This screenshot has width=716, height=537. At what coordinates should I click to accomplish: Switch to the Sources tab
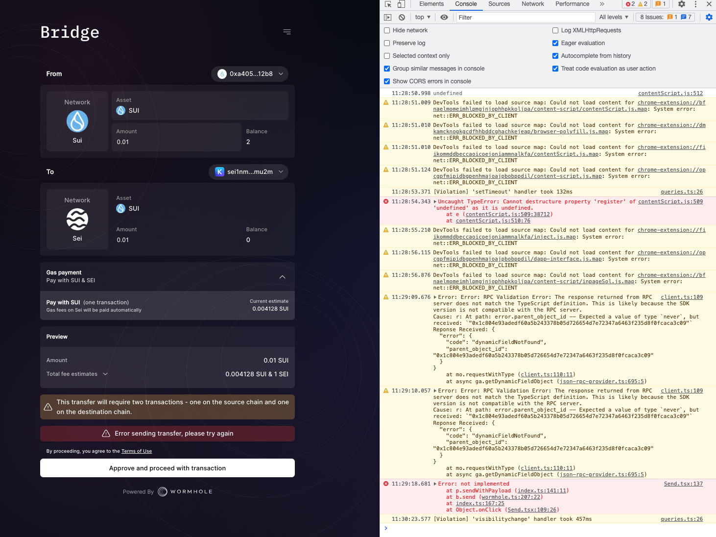499,4
